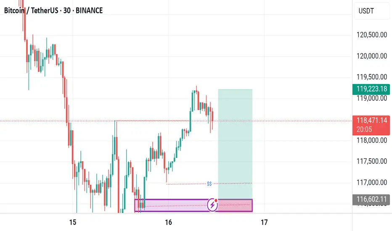Click the small red dot on lightning icon
Image resolution: width=392 pixels, height=231 pixels.
coord(216,200)
